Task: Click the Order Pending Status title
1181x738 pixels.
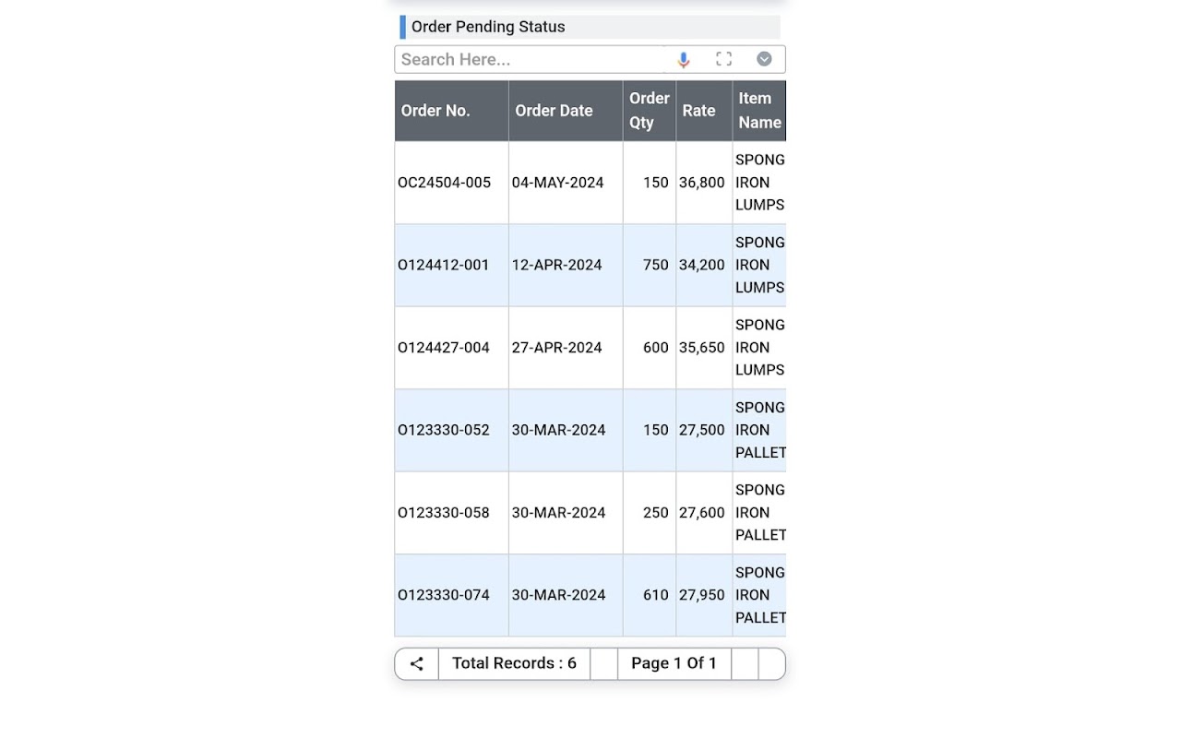Action: pos(488,27)
